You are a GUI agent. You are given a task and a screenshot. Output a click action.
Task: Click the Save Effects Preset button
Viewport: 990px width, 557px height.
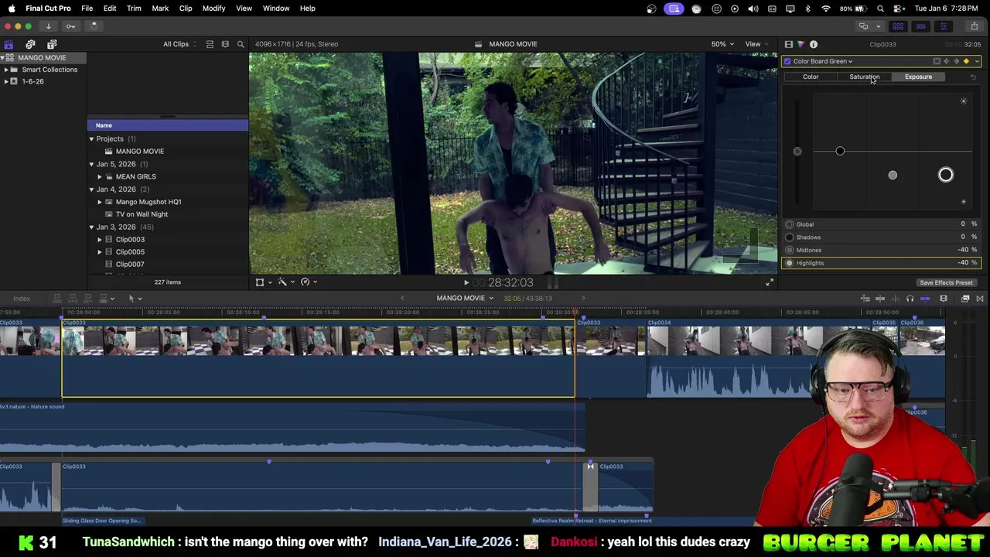point(946,283)
